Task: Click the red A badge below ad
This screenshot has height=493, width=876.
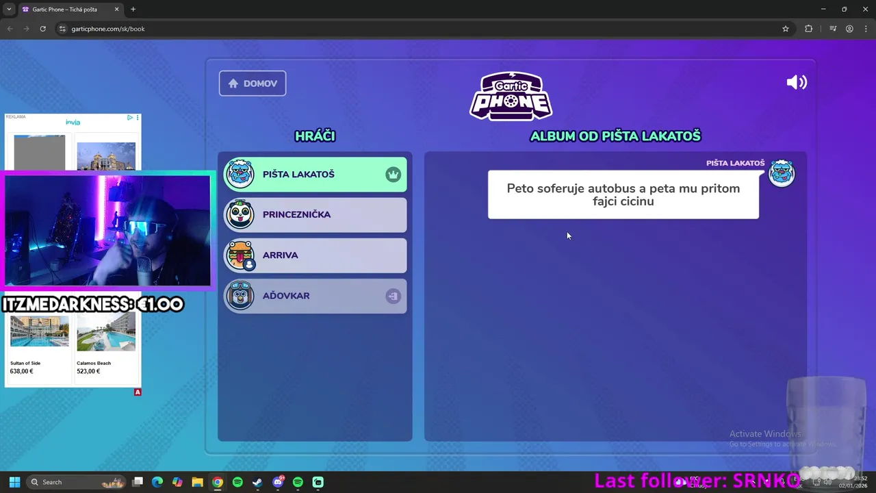Action: click(x=138, y=392)
